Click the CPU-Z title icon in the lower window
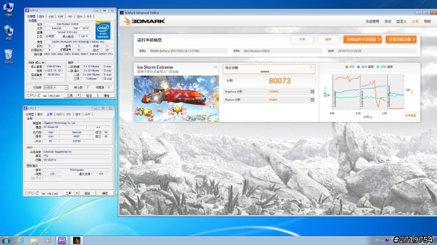This screenshot has width=437, height=245. tap(25, 108)
